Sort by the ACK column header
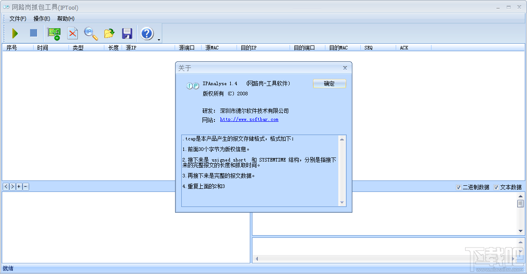Viewport: 527px width, 274px height. pyautogui.click(x=414, y=48)
